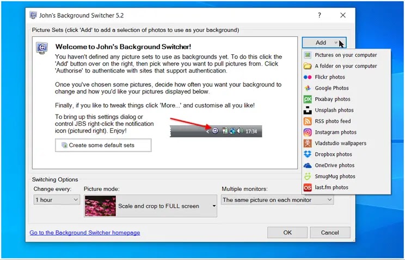Click the 'Welcome to John's Background Switcher!' heading

click(x=123, y=47)
